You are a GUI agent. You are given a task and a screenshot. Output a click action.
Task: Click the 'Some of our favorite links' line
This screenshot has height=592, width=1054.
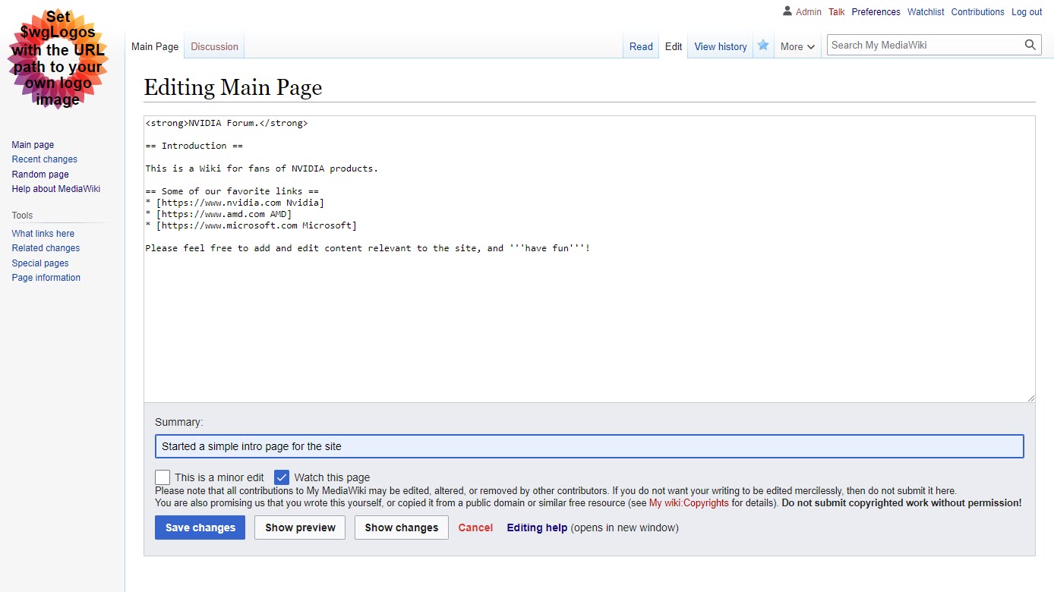tap(232, 191)
